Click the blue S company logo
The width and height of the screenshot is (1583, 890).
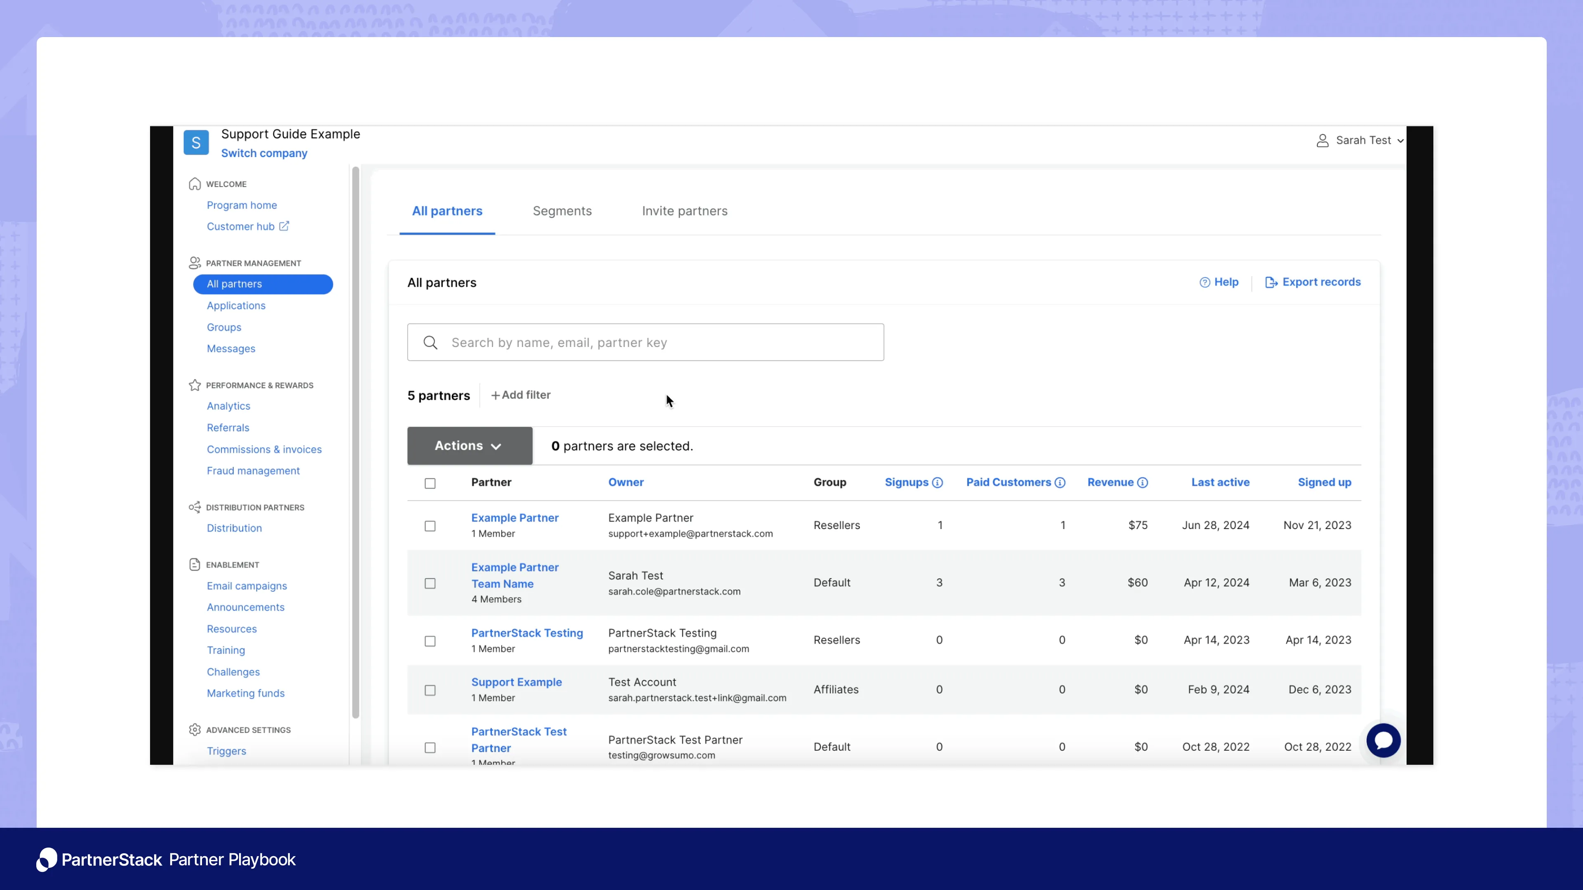coord(196,143)
